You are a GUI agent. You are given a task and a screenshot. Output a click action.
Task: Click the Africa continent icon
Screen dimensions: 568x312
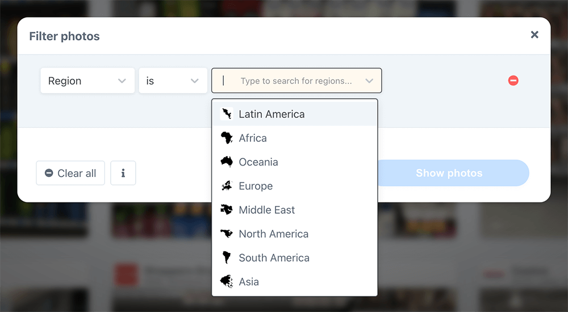tap(227, 138)
